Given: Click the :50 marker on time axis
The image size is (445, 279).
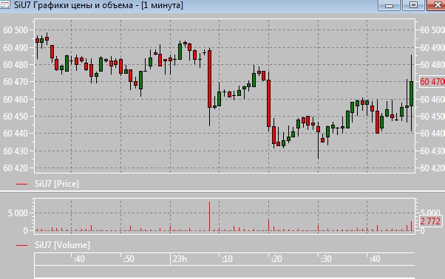Looking at the screenshot, I should coord(129,259).
